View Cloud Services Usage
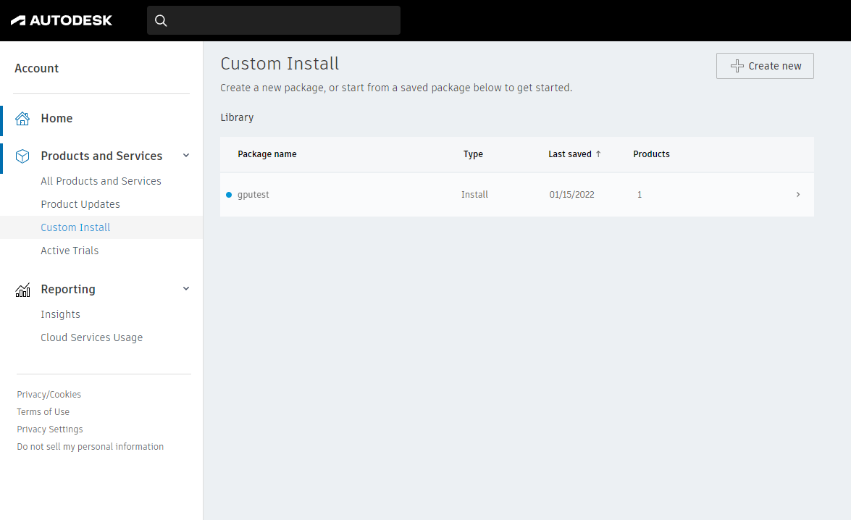The width and height of the screenshot is (851, 520). [x=91, y=337]
